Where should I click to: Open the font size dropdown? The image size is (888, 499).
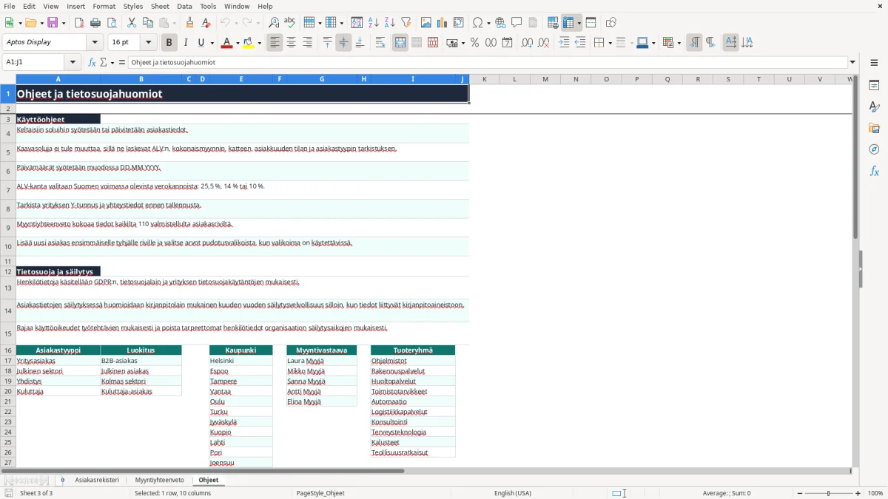point(149,43)
